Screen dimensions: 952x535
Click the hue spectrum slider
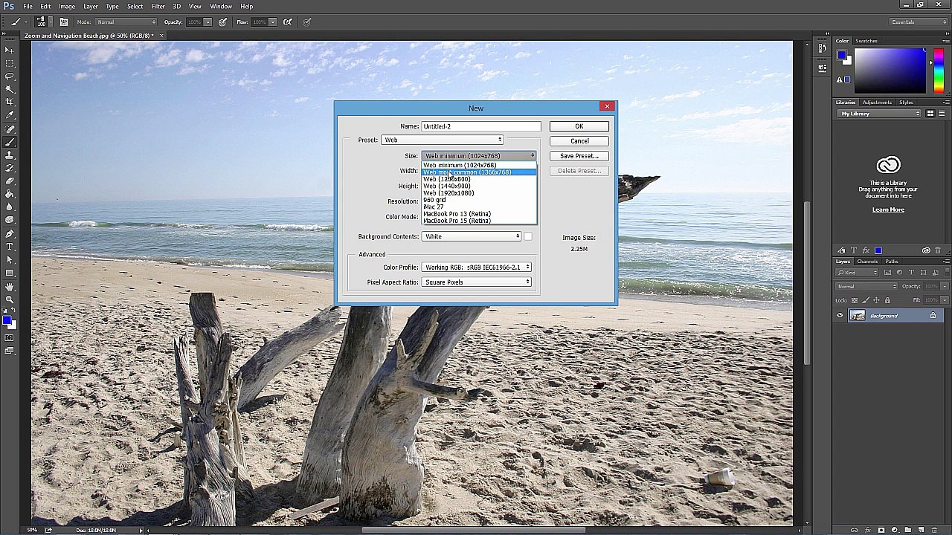point(938,72)
